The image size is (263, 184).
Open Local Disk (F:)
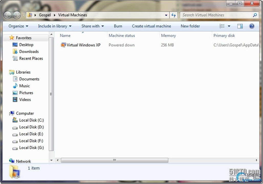tap(31, 141)
